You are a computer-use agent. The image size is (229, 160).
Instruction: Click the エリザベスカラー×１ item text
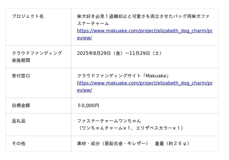tap(160, 128)
